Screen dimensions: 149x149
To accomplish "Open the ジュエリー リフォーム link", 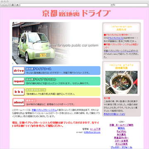I will point(121,147).
